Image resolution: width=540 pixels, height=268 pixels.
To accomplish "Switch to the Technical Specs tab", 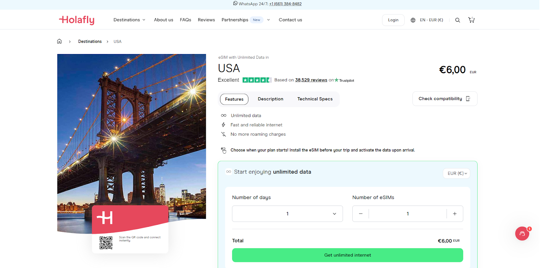I will 315,99.
